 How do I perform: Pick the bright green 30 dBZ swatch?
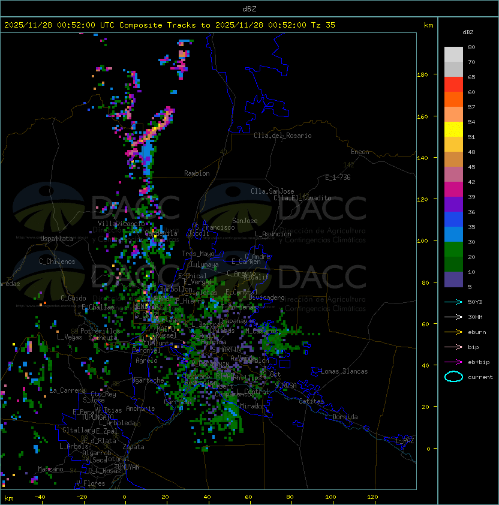(453, 250)
